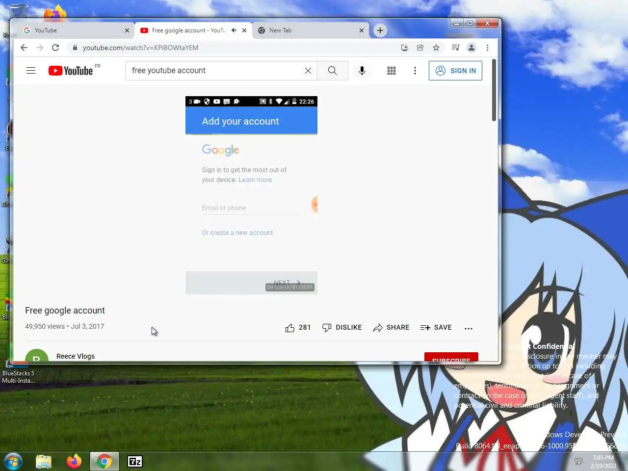The image size is (628, 471).
Task: Go back in Chrome
Action: (24, 48)
